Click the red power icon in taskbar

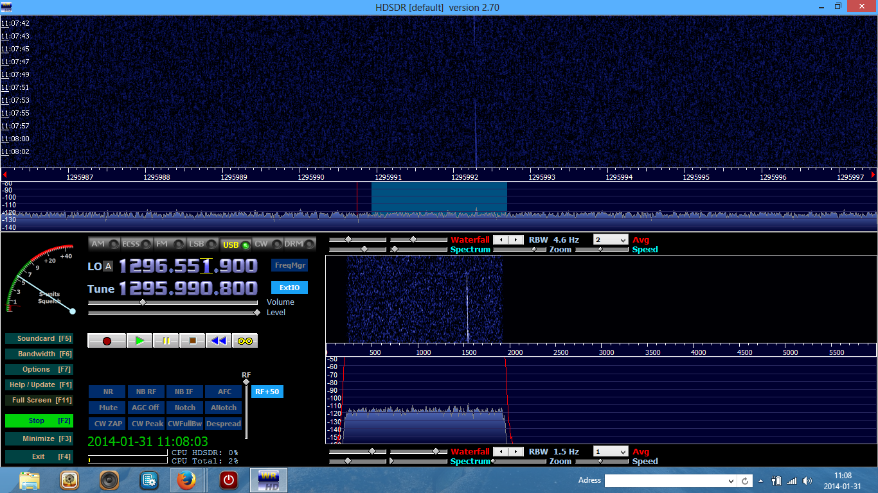228,480
